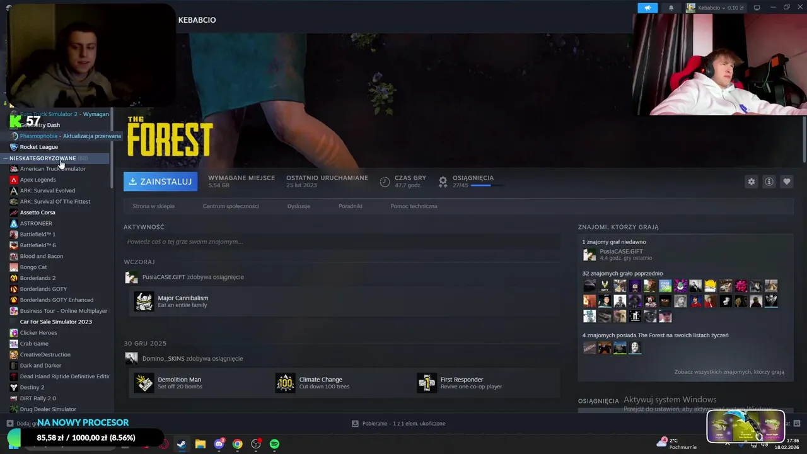The height and width of the screenshot is (454, 807).
Task: Click the Destiny 2 game icon
Action: click(x=14, y=387)
